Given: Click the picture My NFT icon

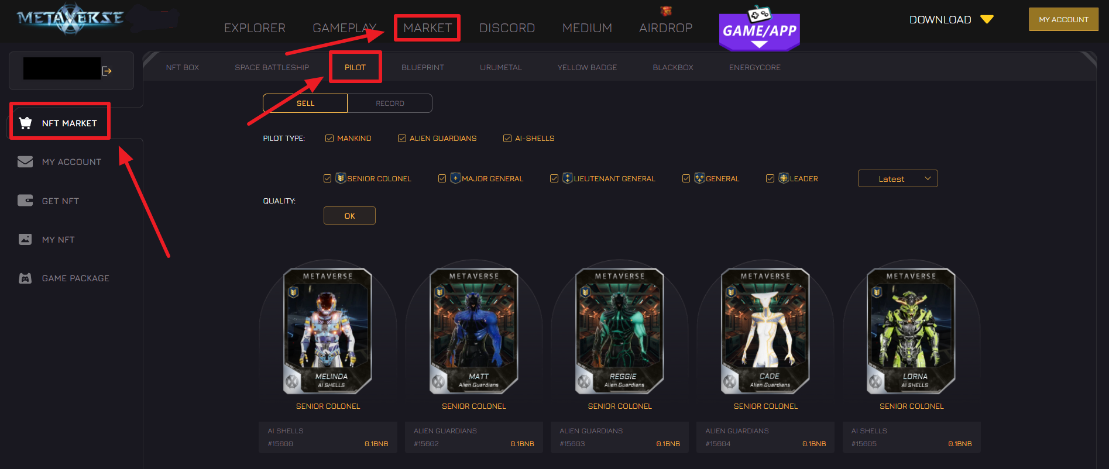Looking at the screenshot, I should point(25,239).
